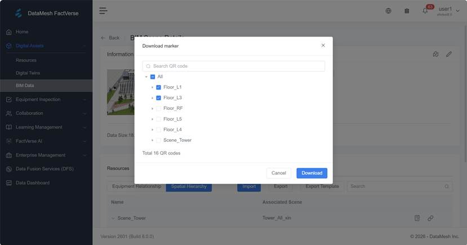Image resolution: width=467 pixels, height=245 pixels.
Task: Click the trash bin icon in header
Action: 407,11
